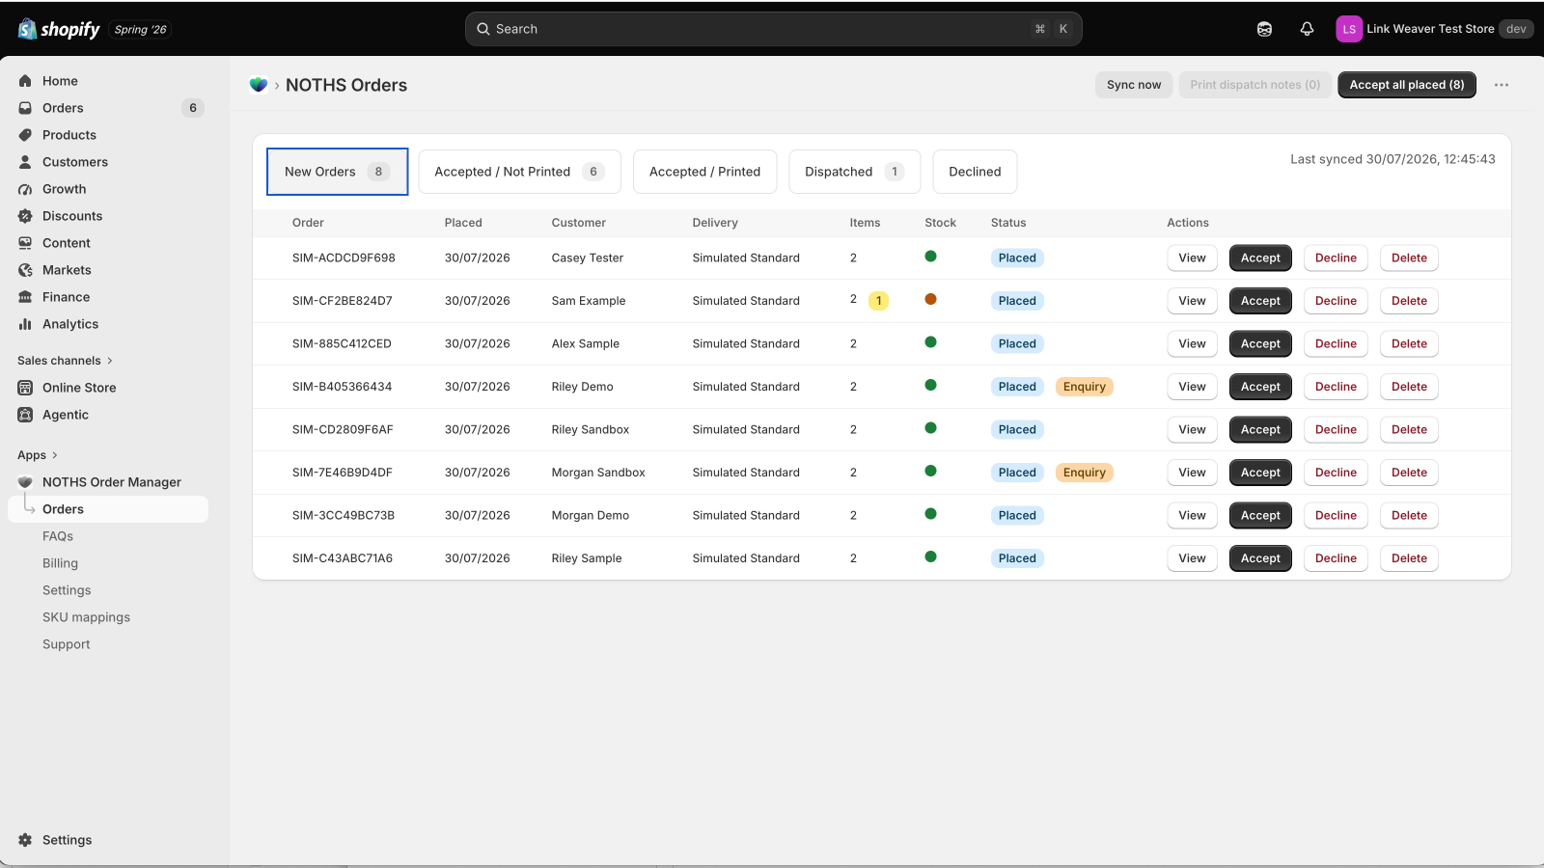The width and height of the screenshot is (1544, 868).
Task: Open SKU mappings page
Action: click(86, 617)
